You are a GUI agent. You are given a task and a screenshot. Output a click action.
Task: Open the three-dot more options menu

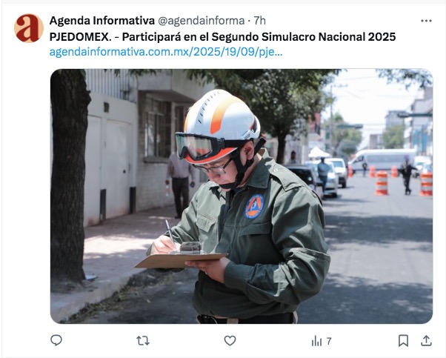pos(426,21)
